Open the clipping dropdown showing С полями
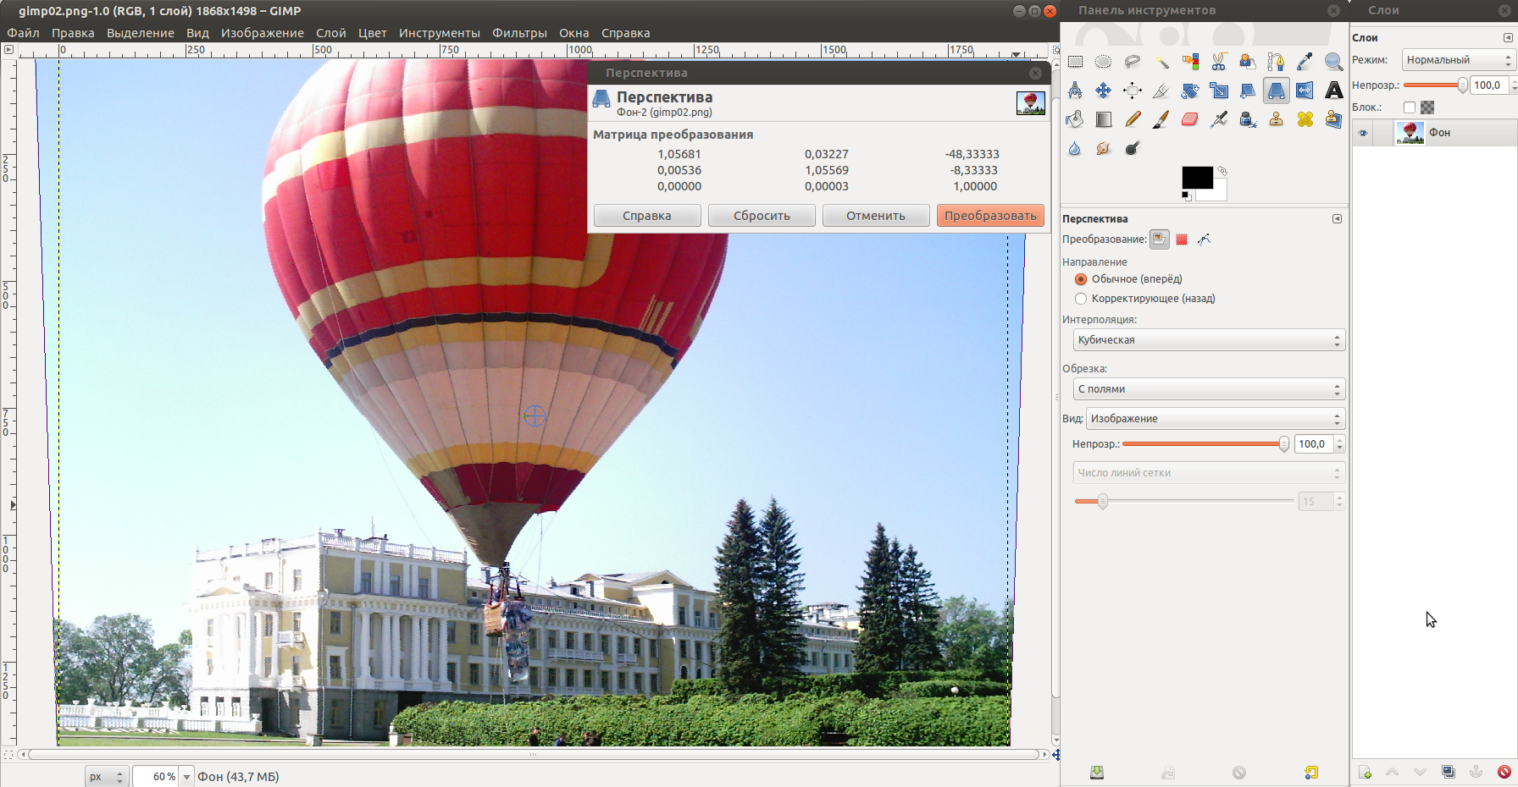Image resolution: width=1518 pixels, height=787 pixels. pyautogui.click(x=1207, y=389)
